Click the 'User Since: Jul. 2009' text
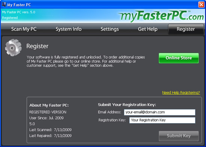206x147 pixels. click(46, 118)
